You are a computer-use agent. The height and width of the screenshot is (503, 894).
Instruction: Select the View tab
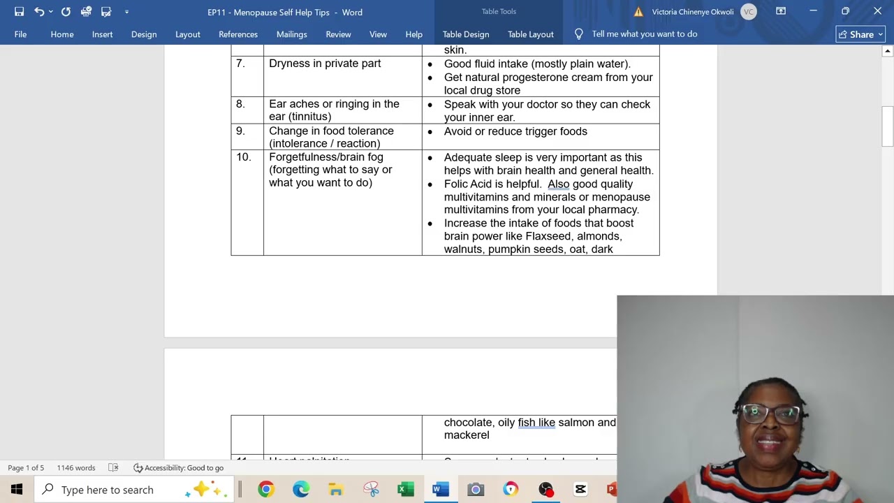(378, 34)
